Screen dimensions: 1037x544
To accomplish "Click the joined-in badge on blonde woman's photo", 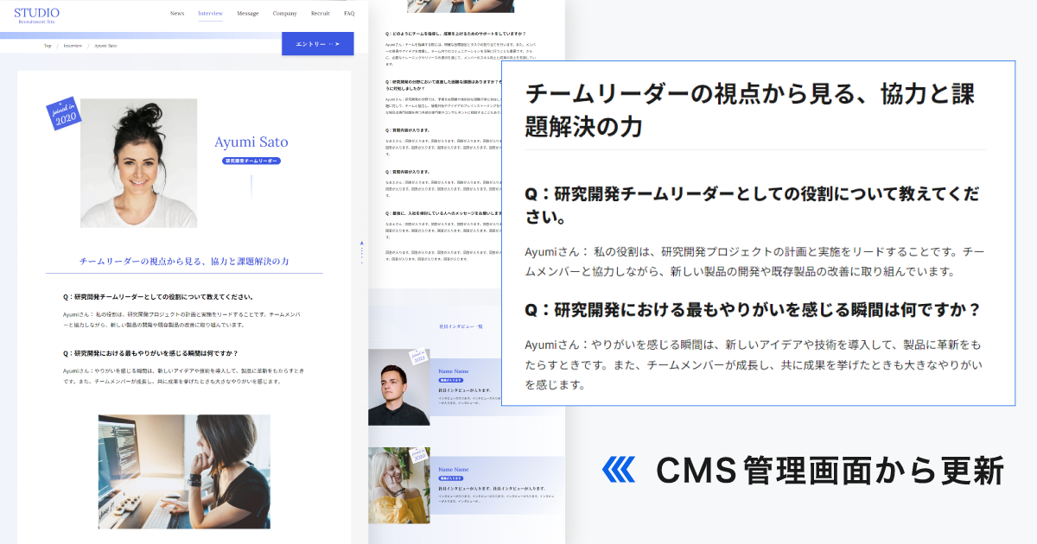I will (x=418, y=454).
